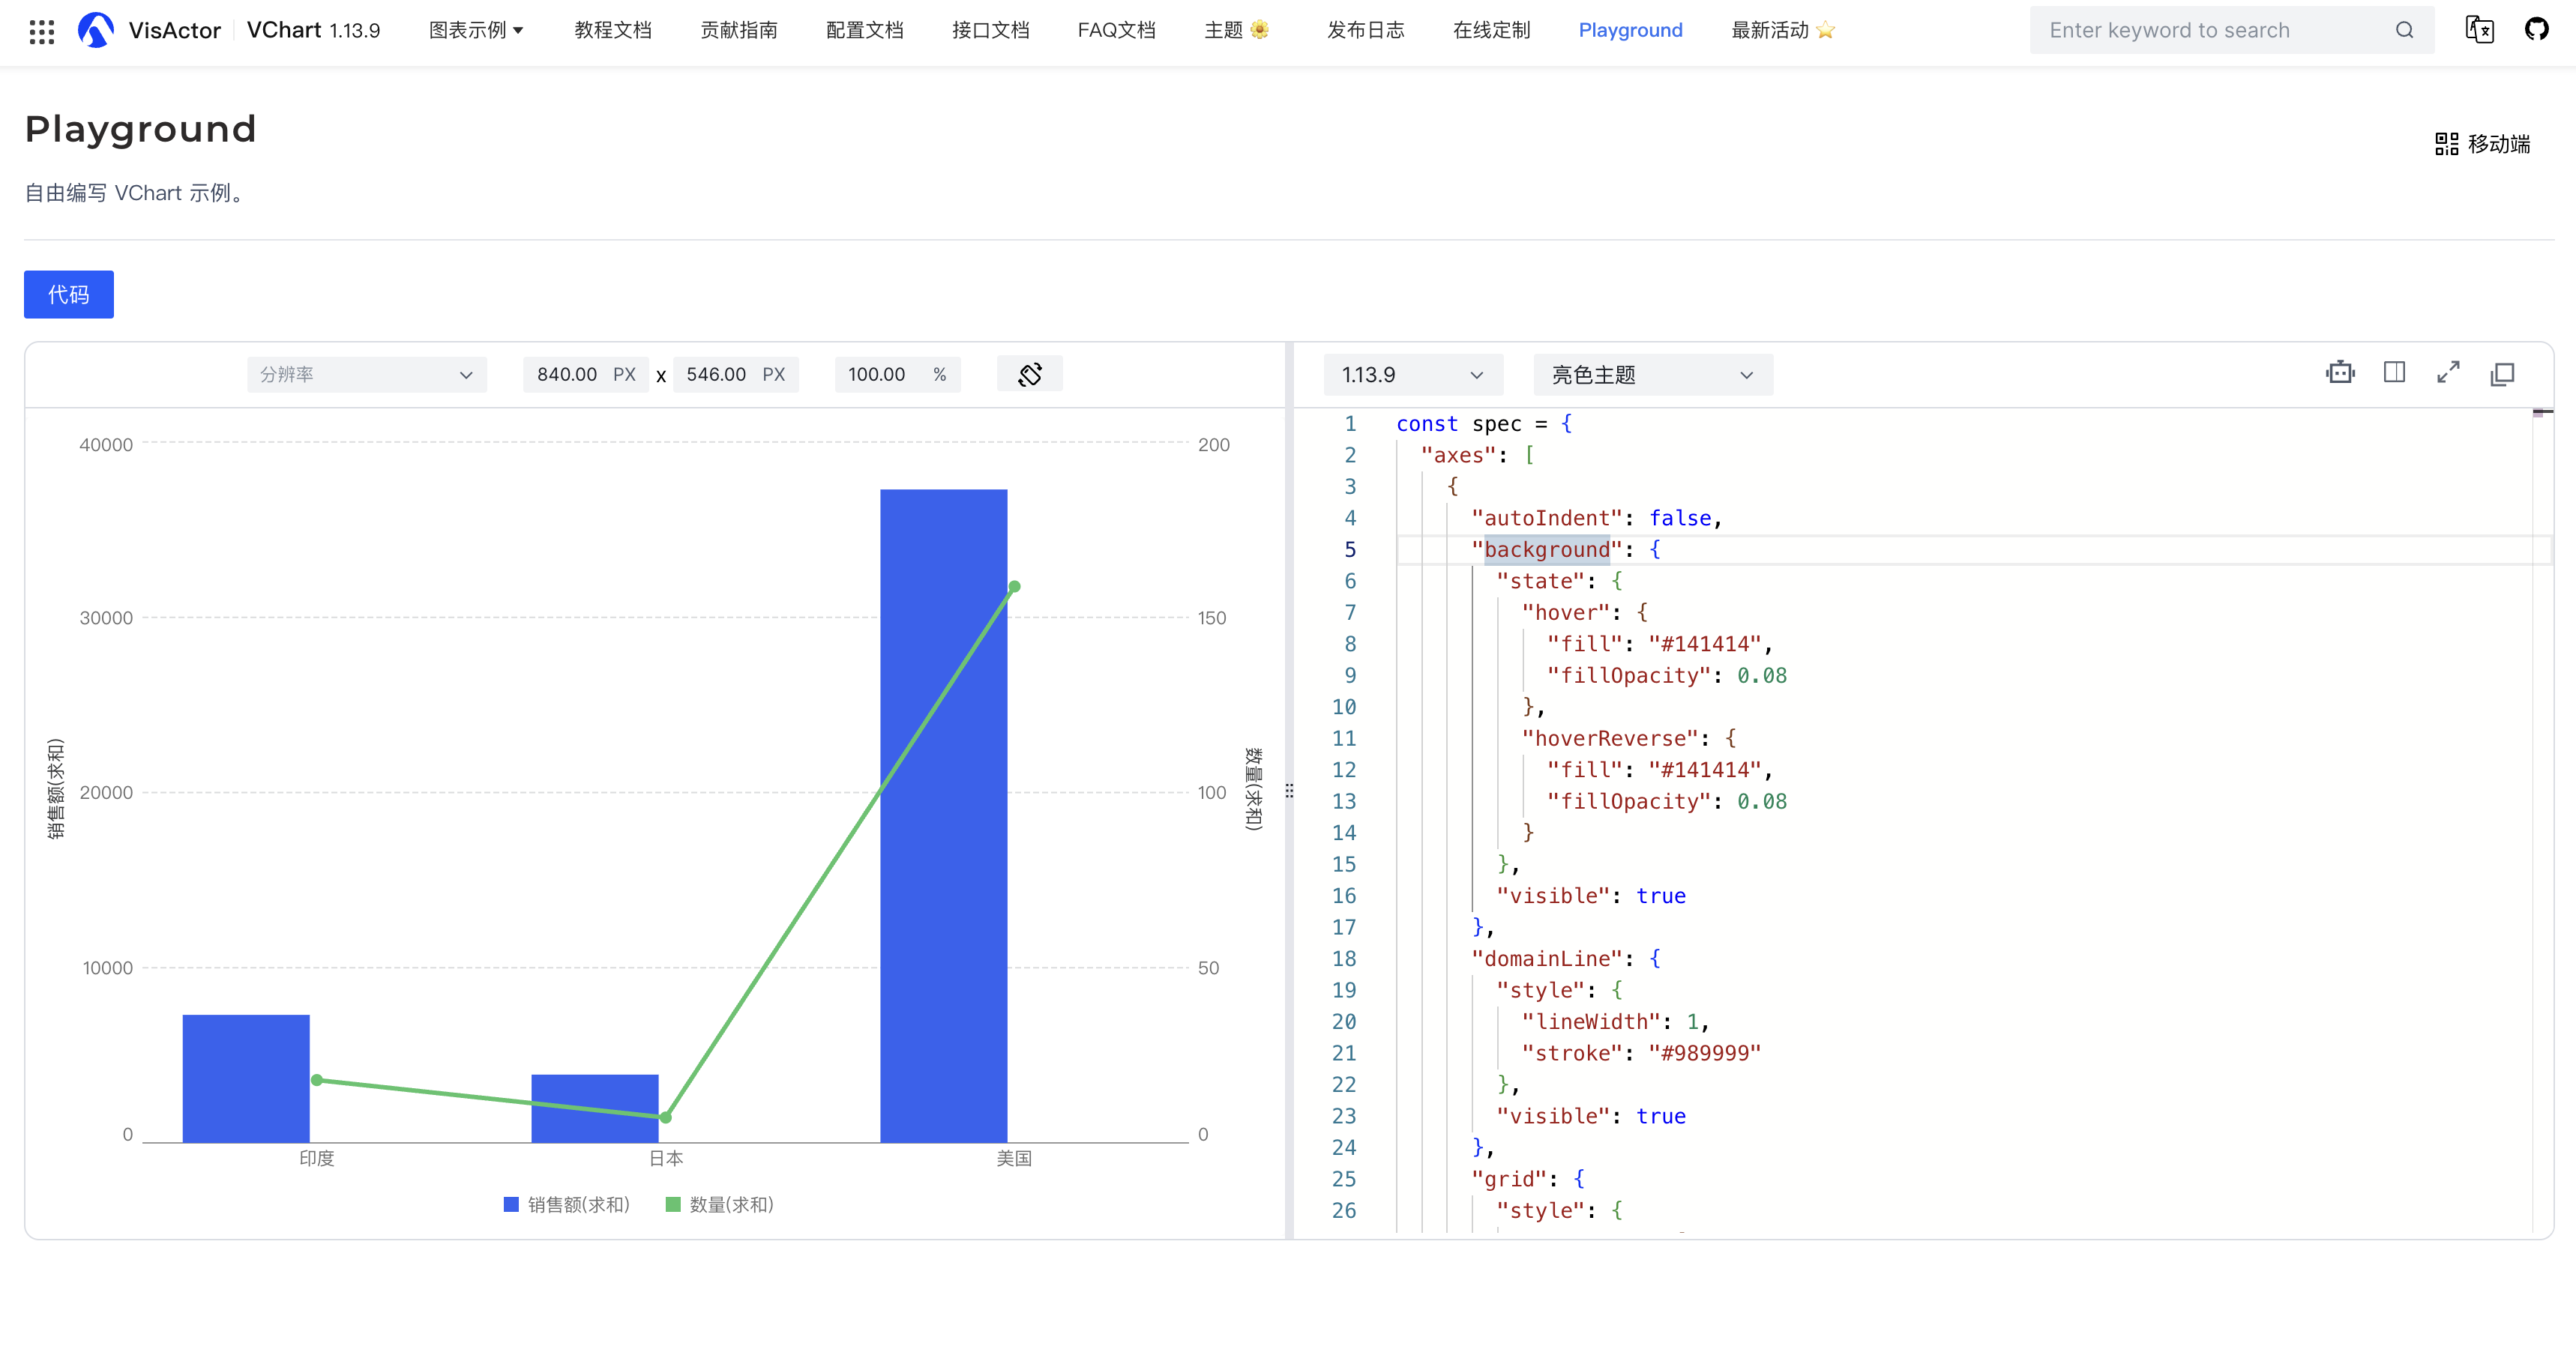Toggle split panel layout icon
The image size is (2576, 1370).
[x=2394, y=373]
